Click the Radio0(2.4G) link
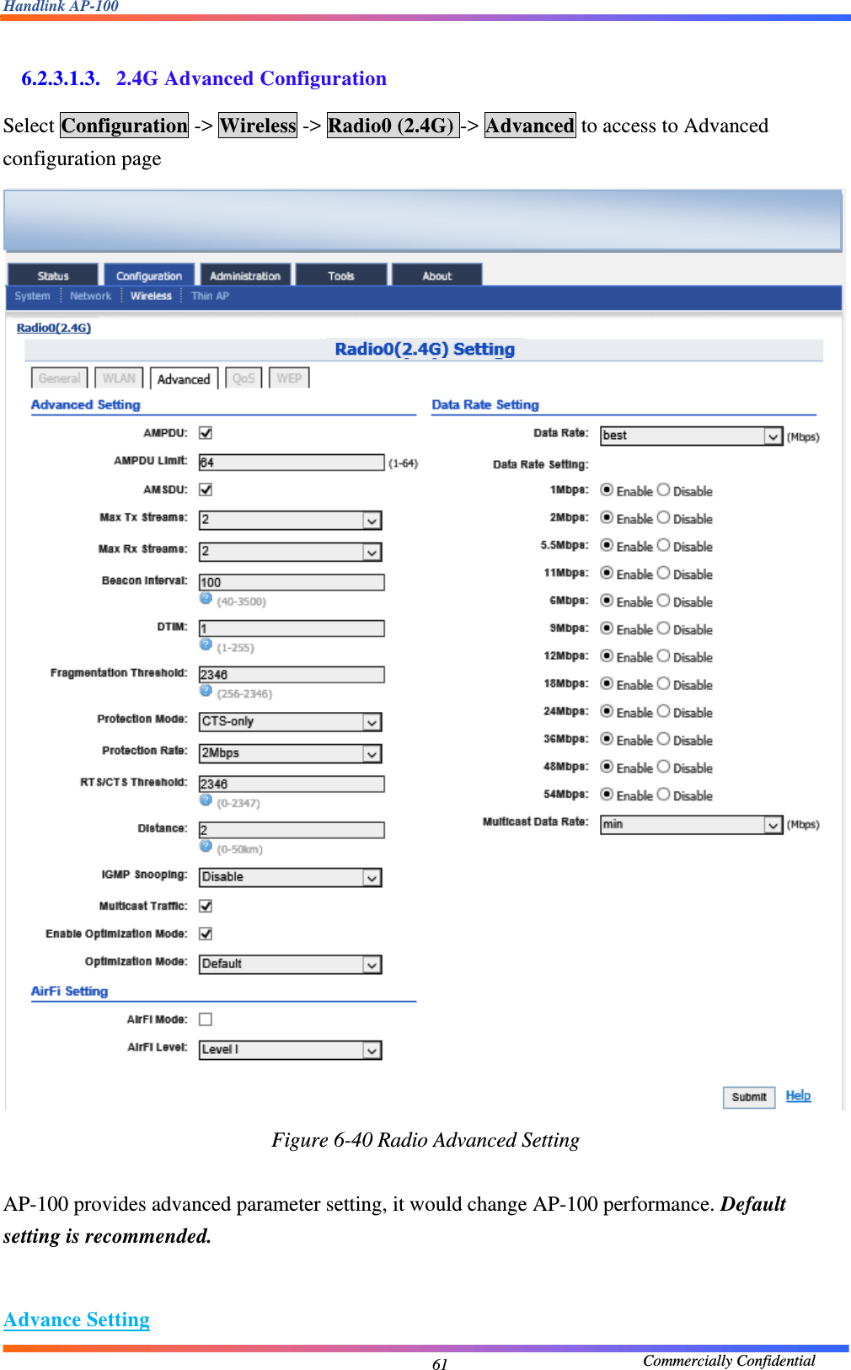This screenshot has height=1370, width=851. click(54, 328)
